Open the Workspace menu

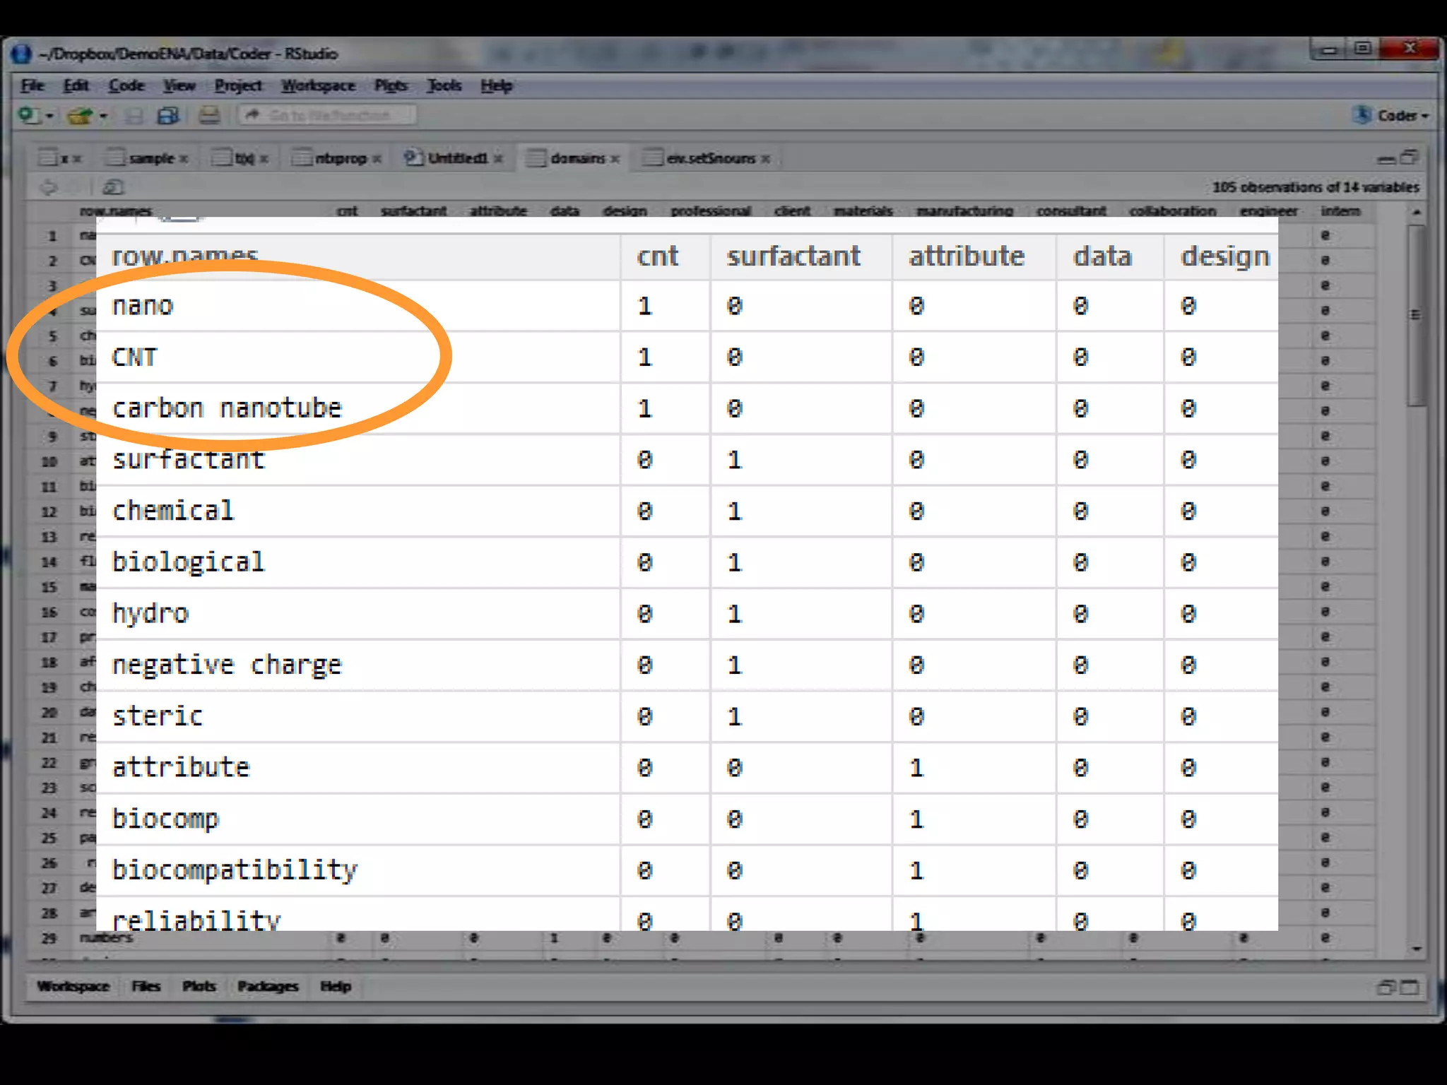(x=318, y=85)
